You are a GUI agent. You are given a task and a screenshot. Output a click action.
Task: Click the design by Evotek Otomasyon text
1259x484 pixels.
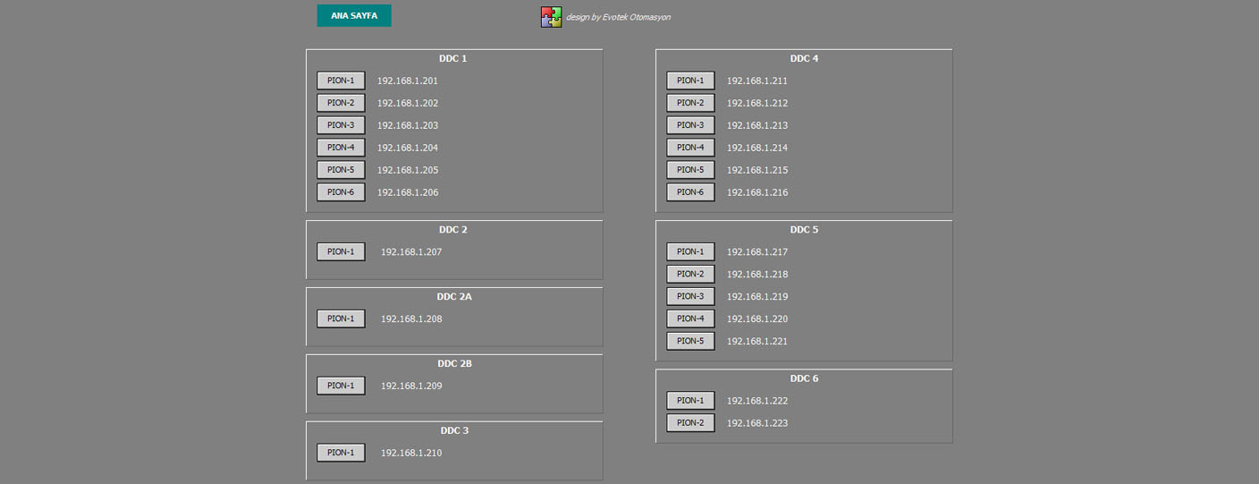(x=618, y=17)
